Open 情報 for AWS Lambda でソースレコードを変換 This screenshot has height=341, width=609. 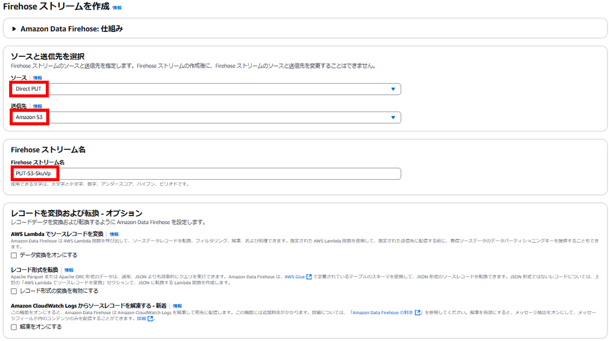114,234
